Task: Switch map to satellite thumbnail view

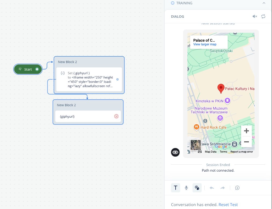Action: (x=196, y=145)
